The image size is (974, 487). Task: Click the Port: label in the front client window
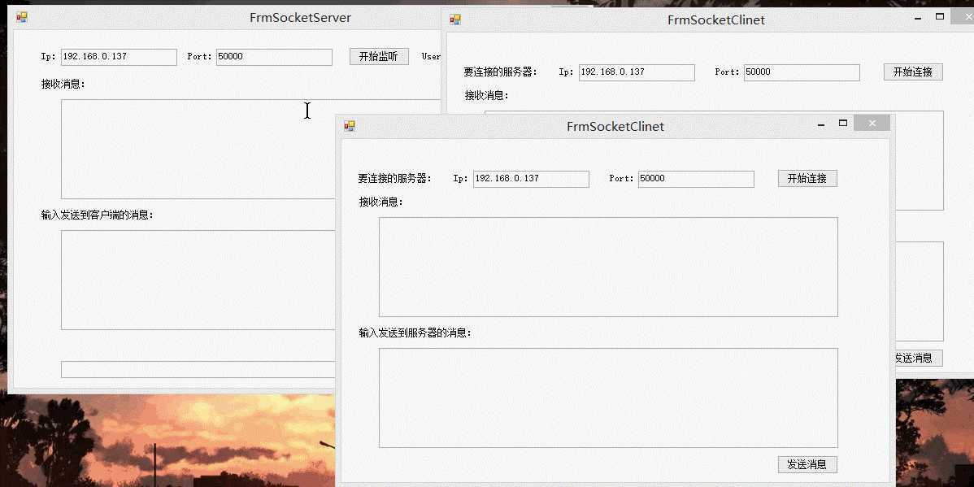[621, 178]
